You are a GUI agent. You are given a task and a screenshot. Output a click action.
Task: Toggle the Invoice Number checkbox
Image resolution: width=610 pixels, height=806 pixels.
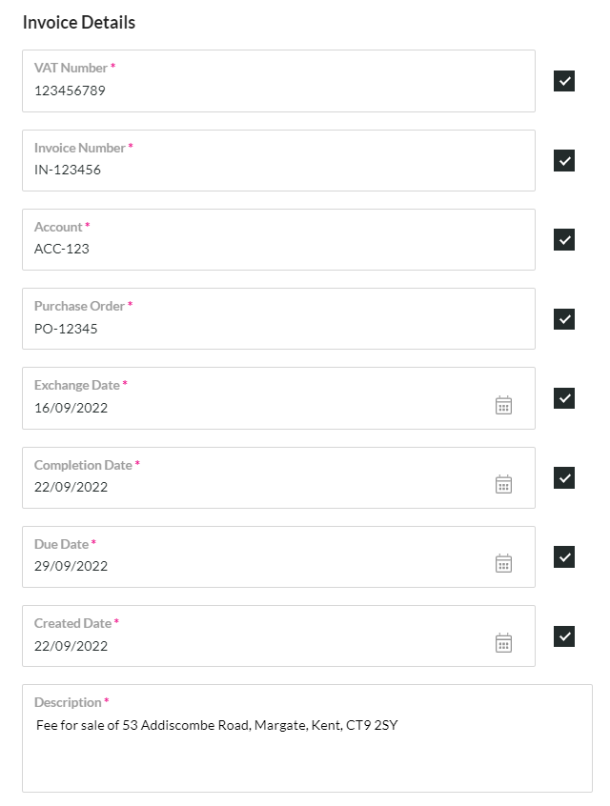pyautogui.click(x=563, y=160)
